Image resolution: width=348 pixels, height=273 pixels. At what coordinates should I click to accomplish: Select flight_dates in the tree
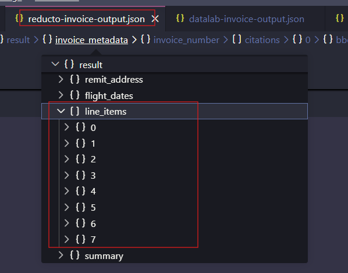tap(109, 96)
